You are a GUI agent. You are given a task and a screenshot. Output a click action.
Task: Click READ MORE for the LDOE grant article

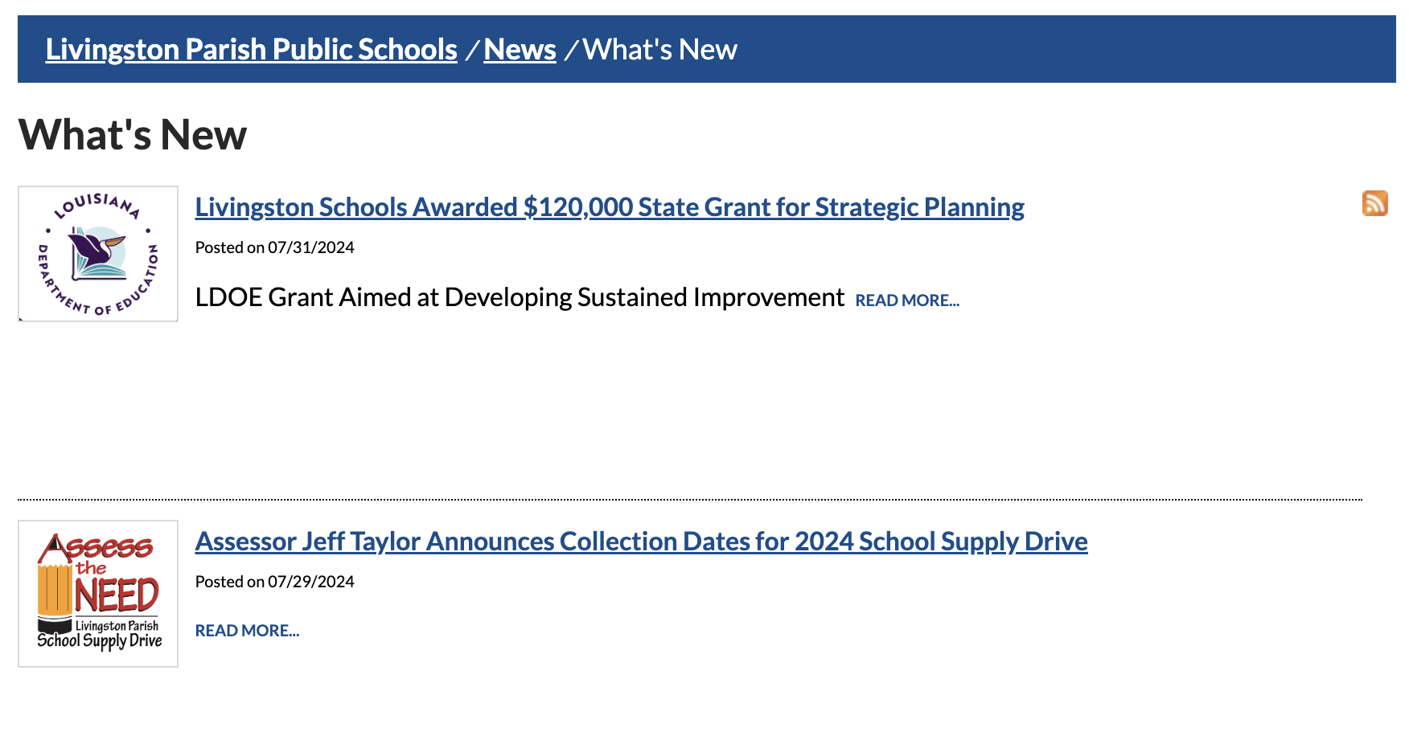pyautogui.click(x=907, y=300)
